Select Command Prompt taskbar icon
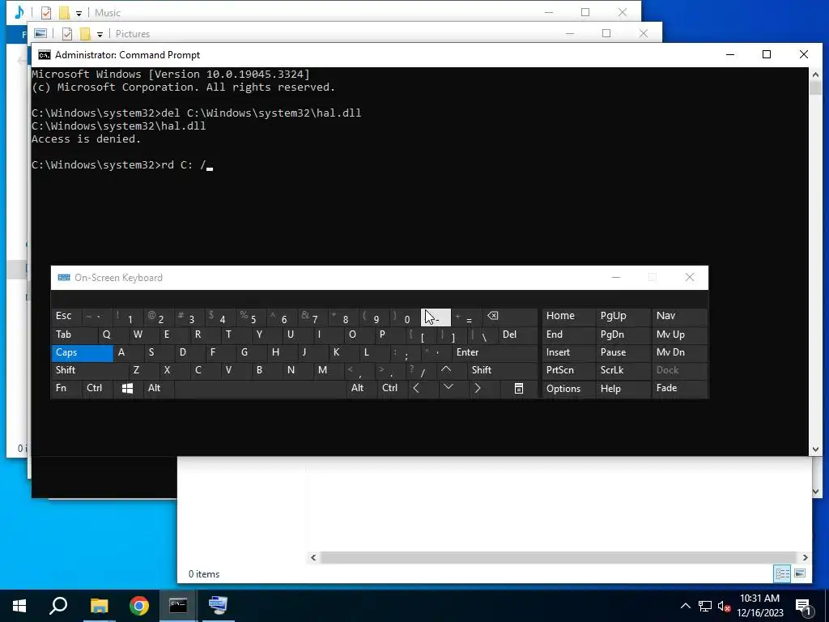 178,606
